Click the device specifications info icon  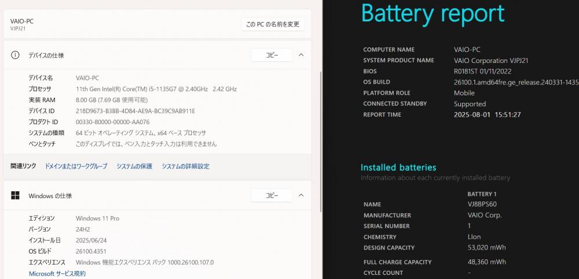[15, 55]
